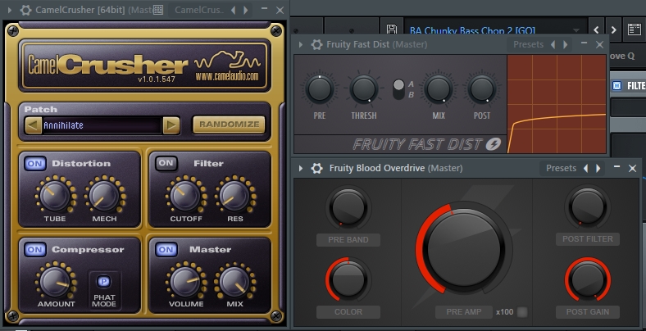Click the RANDOMIZE button
Screen dimensions: 646x331
click(x=229, y=125)
